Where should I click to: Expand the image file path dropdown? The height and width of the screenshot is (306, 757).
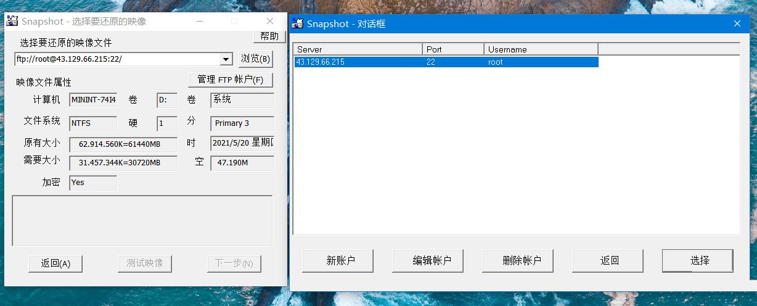(x=226, y=59)
